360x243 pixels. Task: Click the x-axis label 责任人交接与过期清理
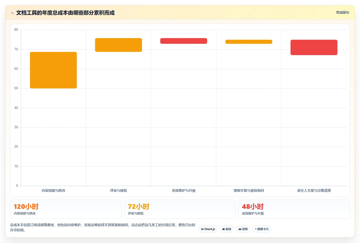[314, 190]
